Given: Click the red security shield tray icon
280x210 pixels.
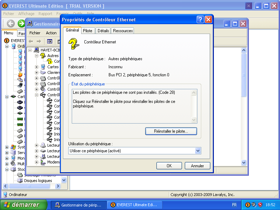Looking at the screenshot, I should (260, 205).
